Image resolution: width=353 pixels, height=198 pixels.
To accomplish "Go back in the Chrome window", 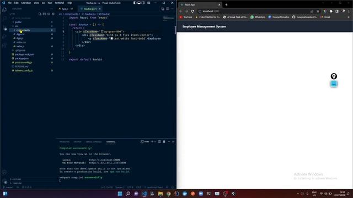I will click(x=181, y=11).
